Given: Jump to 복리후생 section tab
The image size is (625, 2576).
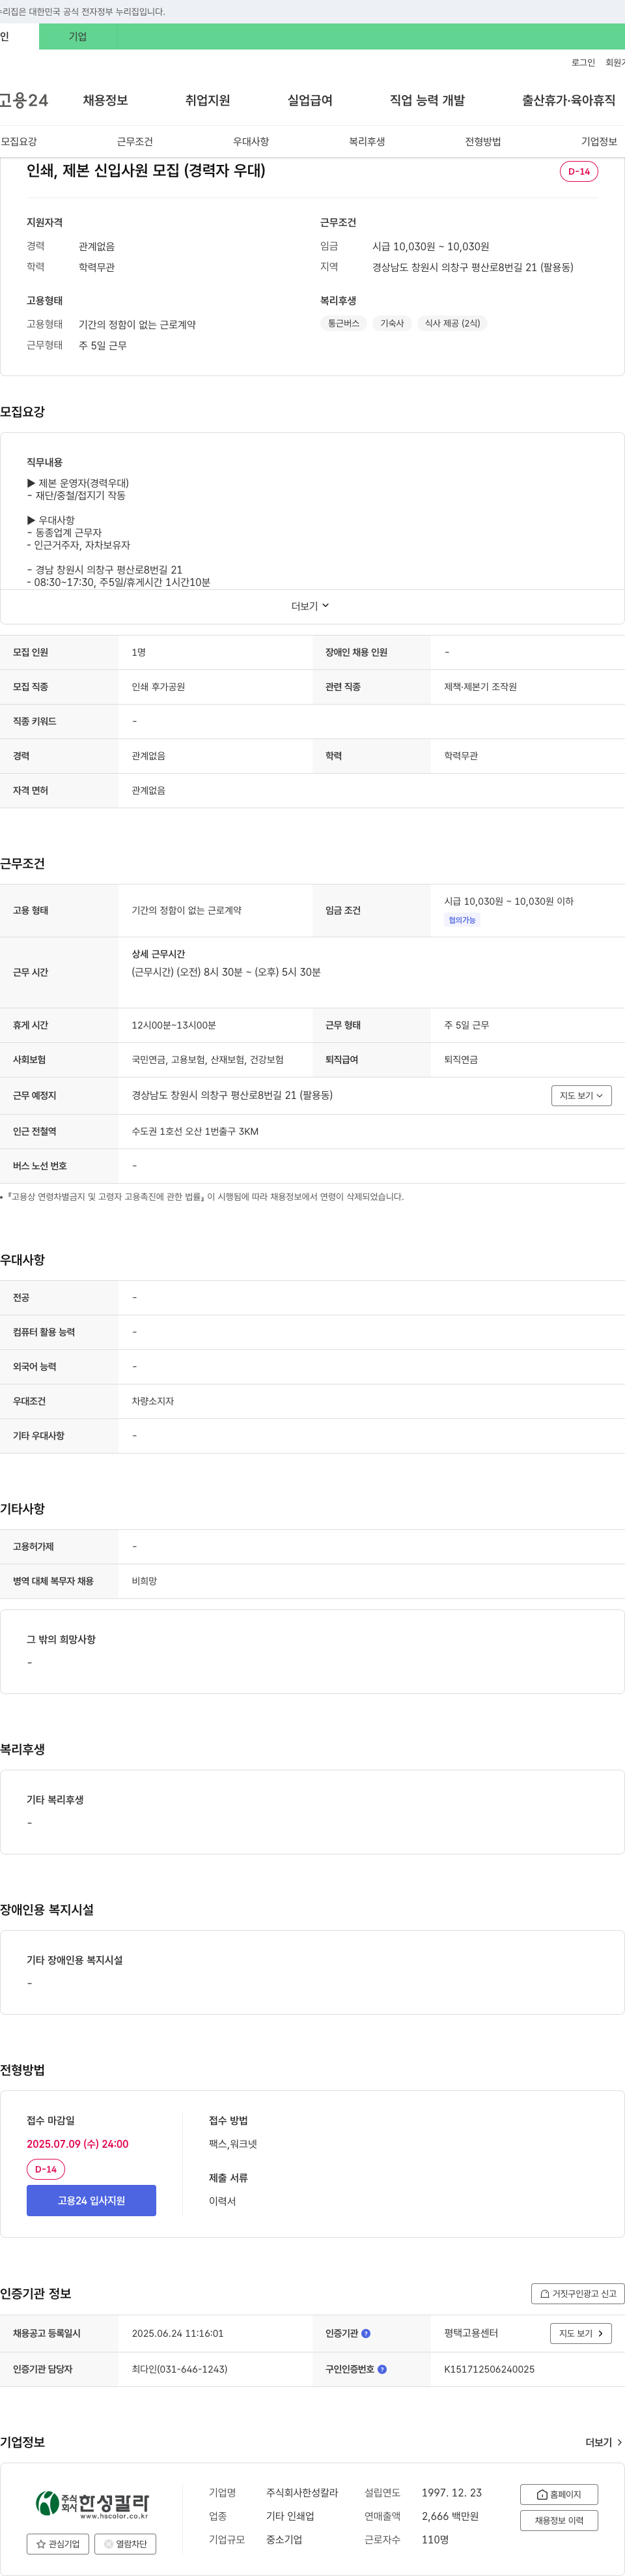Looking at the screenshot, I should pyautogui.click(x=367, y=142).
